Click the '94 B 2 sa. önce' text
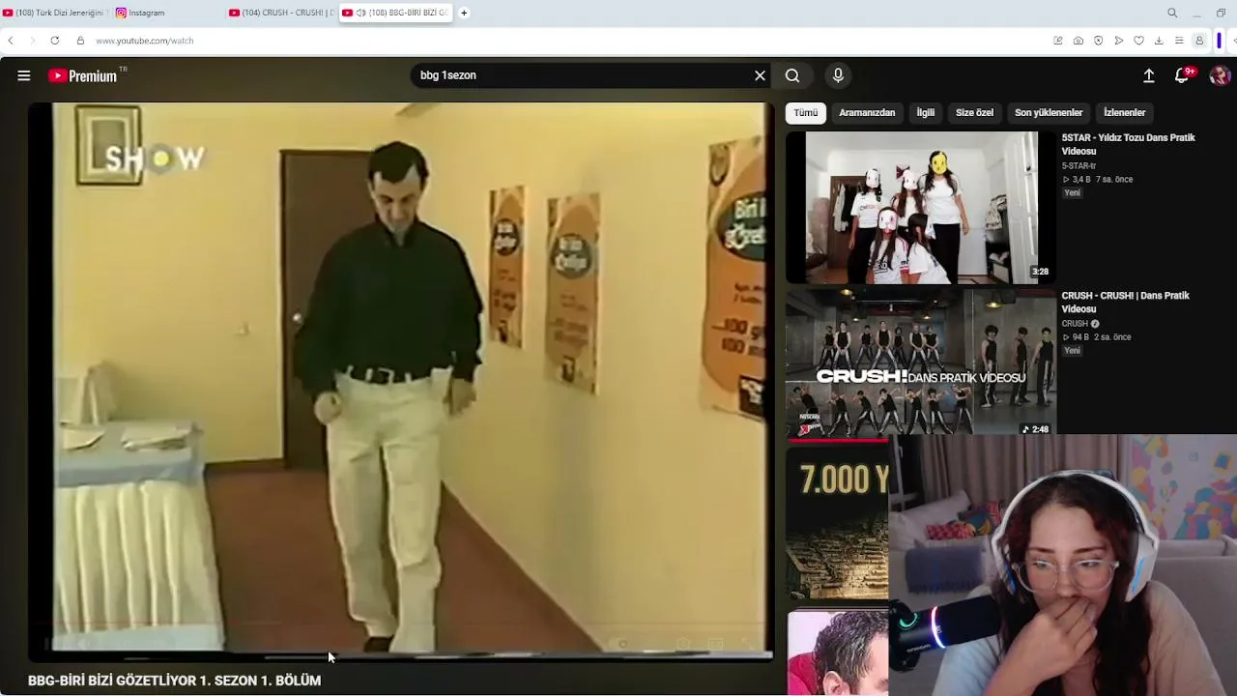1237x696 pixels. pyautogui.click(x=1096, y=337)
